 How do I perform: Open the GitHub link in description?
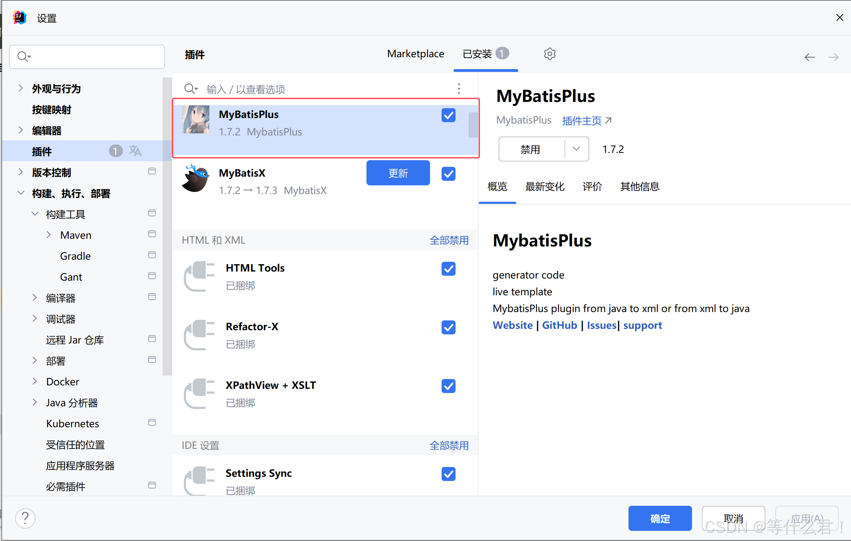tap(559, 325)
